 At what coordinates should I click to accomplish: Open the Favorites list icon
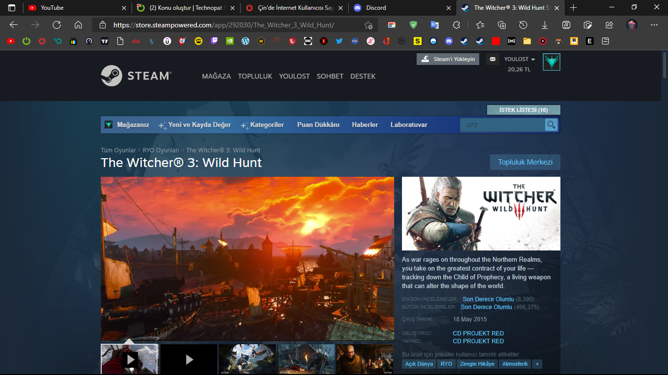tap(480, 25)
